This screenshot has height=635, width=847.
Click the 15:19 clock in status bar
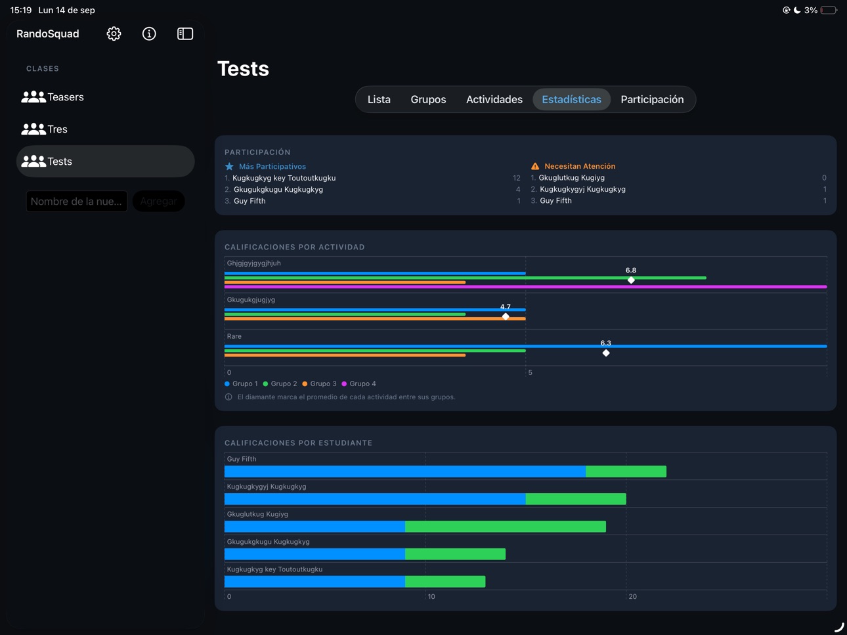(x=21, y=11)
